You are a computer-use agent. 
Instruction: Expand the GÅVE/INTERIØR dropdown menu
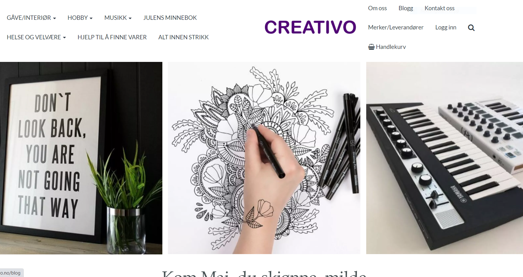point(31,18)
